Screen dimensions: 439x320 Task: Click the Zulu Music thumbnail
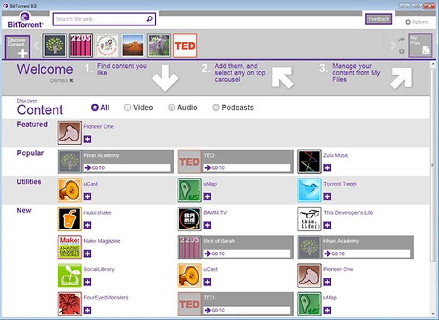click(309, 162)
